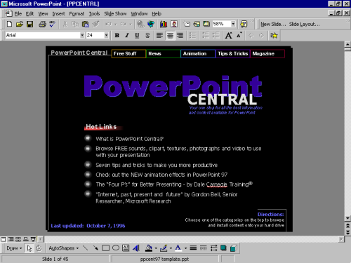Image resolution: width=351 pixels, height=263 pixels.
Task: Open the Format menu
Action: point(77,14)
